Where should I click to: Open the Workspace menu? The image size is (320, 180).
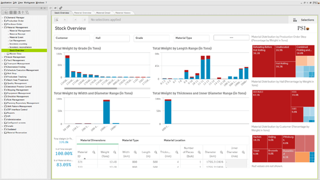pyautogui.click(x=30, y=2)
